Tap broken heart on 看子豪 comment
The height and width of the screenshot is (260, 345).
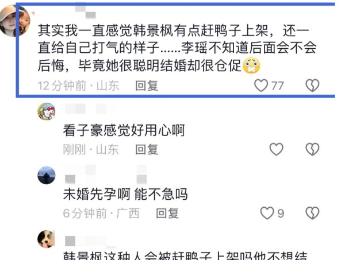(x=312, y=149)
